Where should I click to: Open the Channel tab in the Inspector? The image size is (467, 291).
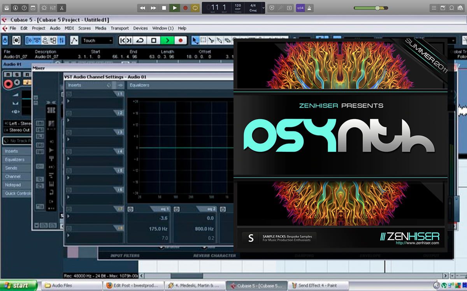tap(16, 177)
